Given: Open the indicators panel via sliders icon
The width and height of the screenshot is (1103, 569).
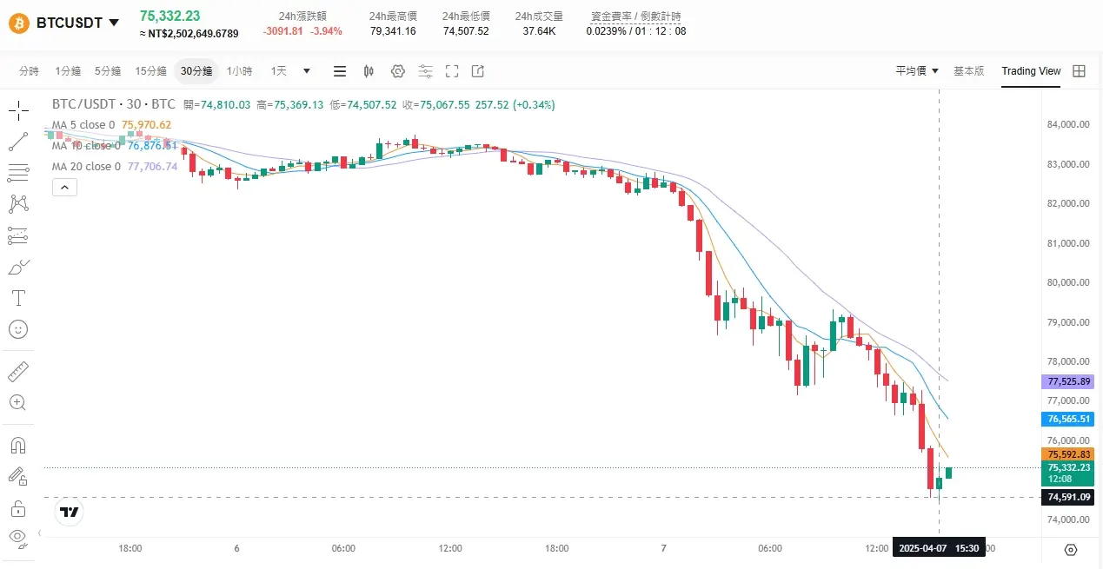Looking at the screenshot, I should click(426, 70).
